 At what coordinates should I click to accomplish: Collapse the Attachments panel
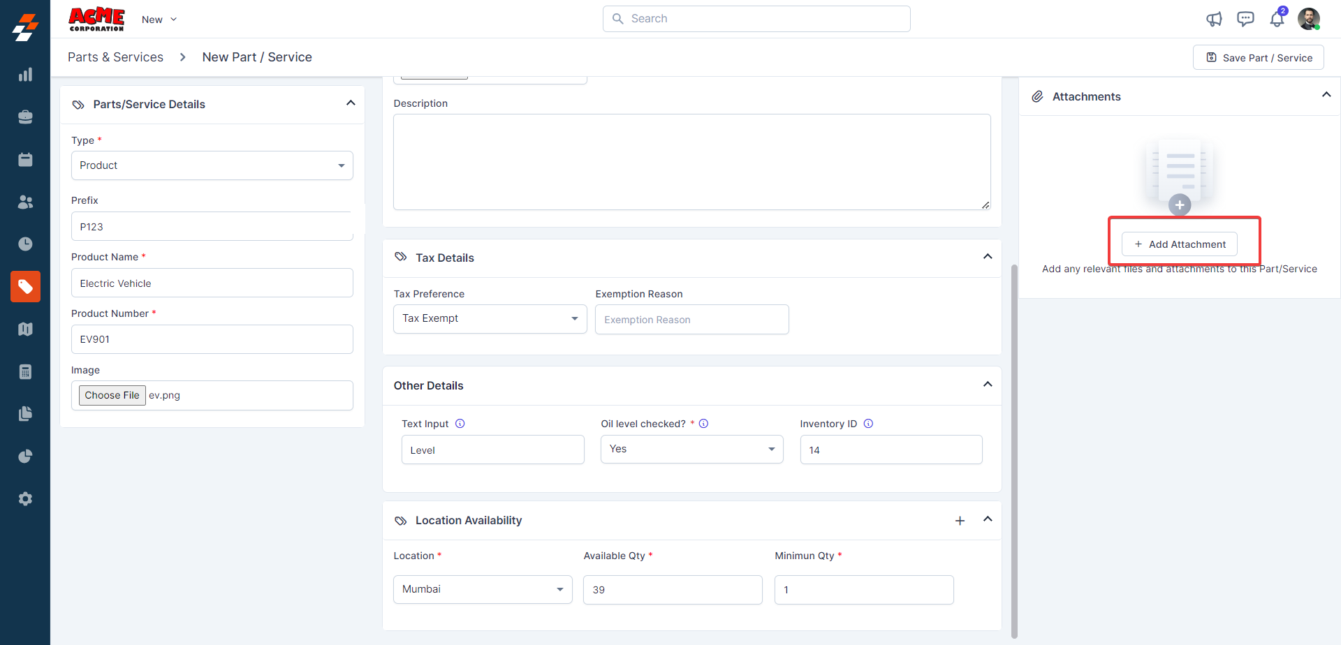pos(1326,95)
